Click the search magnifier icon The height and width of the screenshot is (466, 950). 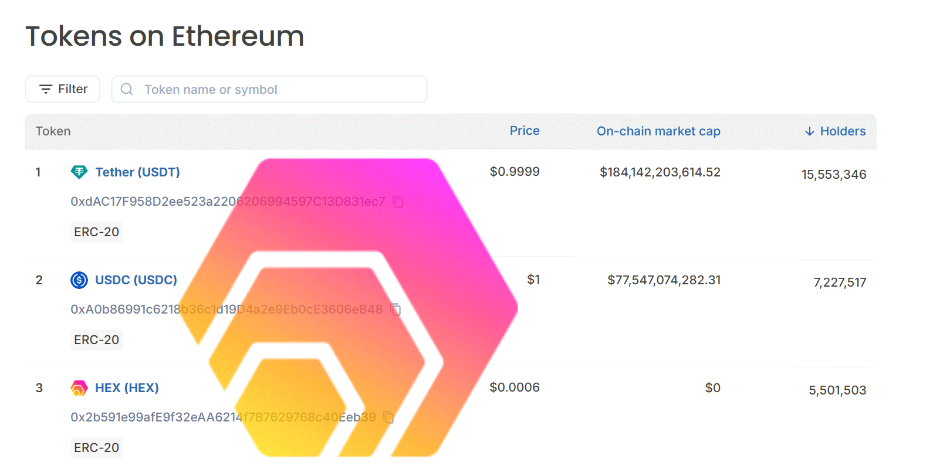tap(127, 89)
